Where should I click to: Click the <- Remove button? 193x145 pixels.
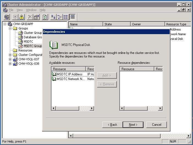tap(107, 84)
